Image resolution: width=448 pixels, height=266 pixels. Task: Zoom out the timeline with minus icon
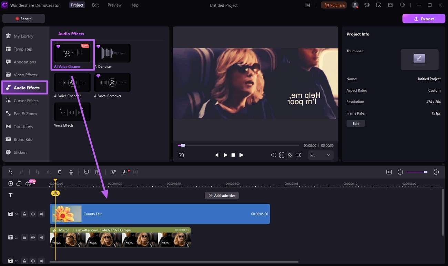(x=400, y=172)
